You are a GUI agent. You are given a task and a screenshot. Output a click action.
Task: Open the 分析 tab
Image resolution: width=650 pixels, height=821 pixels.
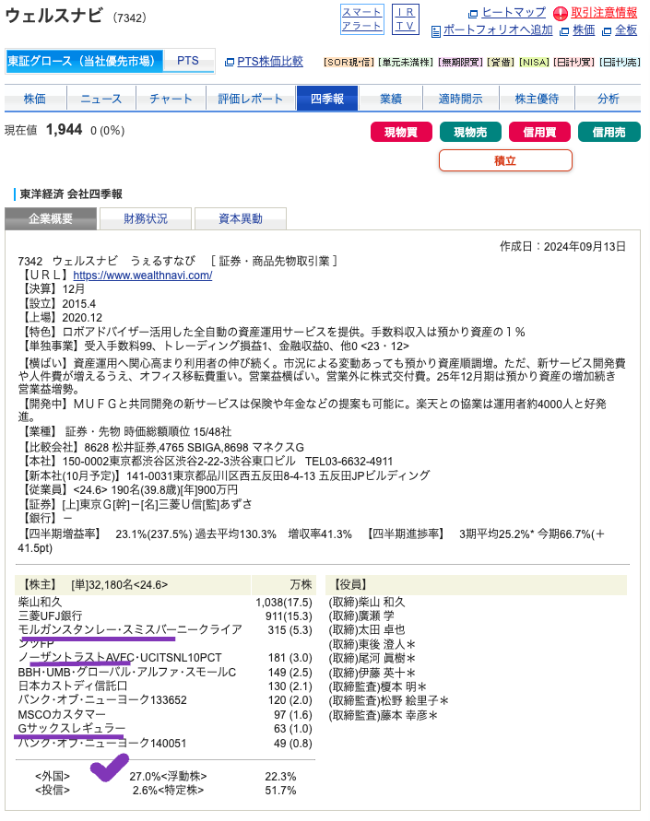click(609, 99)
